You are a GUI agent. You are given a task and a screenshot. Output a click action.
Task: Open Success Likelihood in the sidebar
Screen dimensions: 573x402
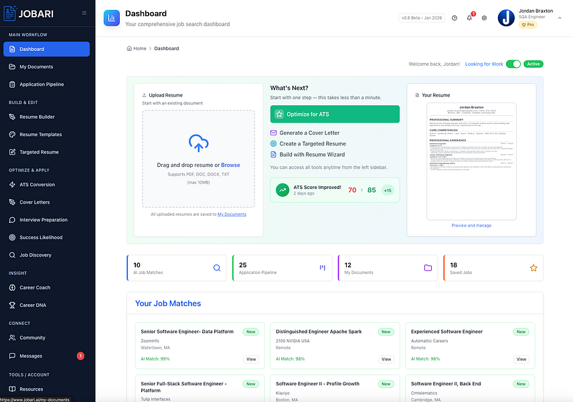click(x=46, y=237)
